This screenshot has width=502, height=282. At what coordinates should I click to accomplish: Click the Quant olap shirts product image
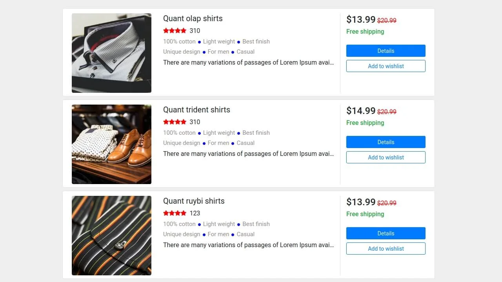[x=111, y=53]
